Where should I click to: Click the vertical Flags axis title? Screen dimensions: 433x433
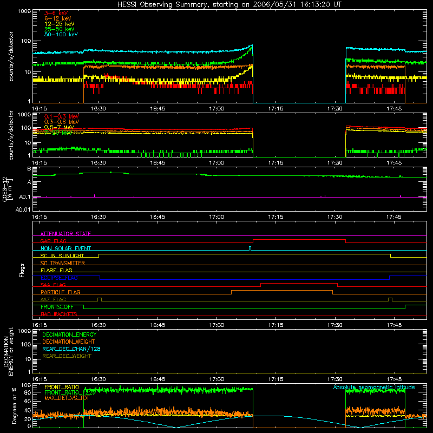[22, 270]
